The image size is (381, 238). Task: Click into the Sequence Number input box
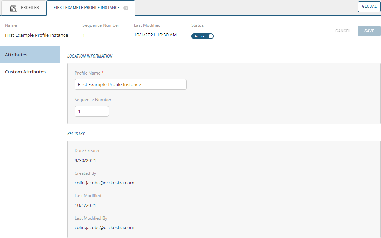[92, 111]
